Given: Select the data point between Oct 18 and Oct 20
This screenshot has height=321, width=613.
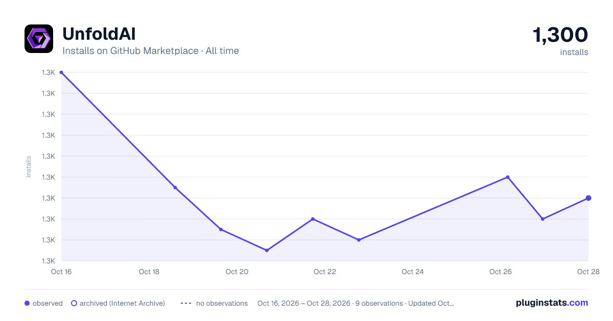Looking at the screenshot, I should coord(175,188).
